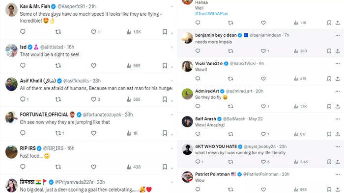The width and height of the screenshot is (344, 193).
Task: Open @Kasperfc91 profile handle
Action: tap(71, 6)
